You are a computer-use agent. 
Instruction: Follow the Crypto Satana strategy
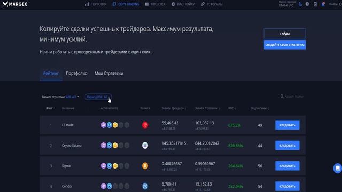pyautogui.click(x=287, y=146)
